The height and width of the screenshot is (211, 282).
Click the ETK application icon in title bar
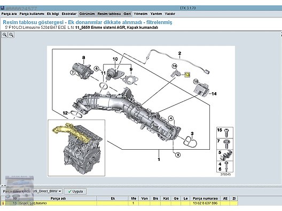pyautogui.click(x=2, y=8)
